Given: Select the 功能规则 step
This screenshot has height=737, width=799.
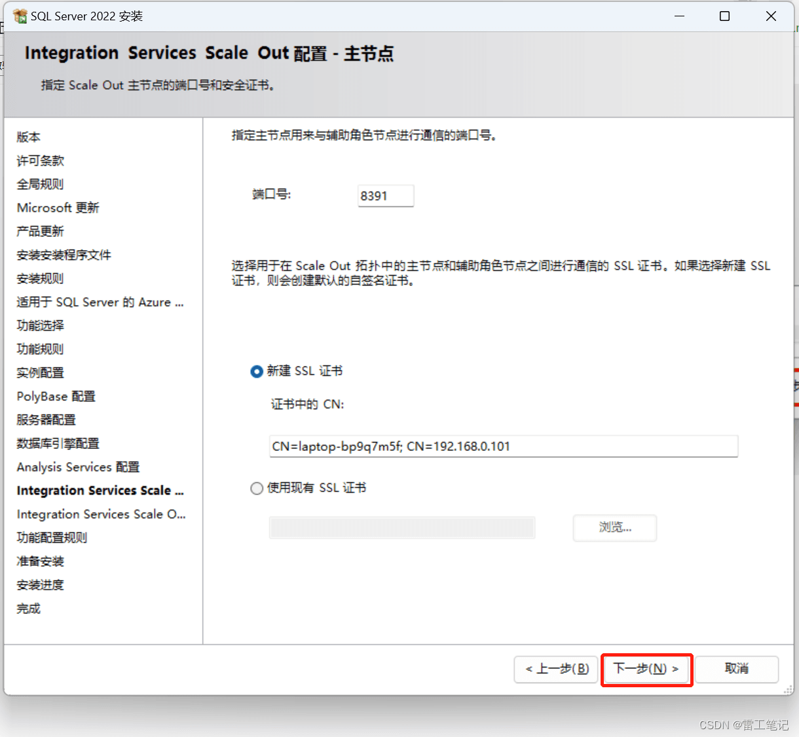Looking at the screenshot, I should tap(41, 349).
